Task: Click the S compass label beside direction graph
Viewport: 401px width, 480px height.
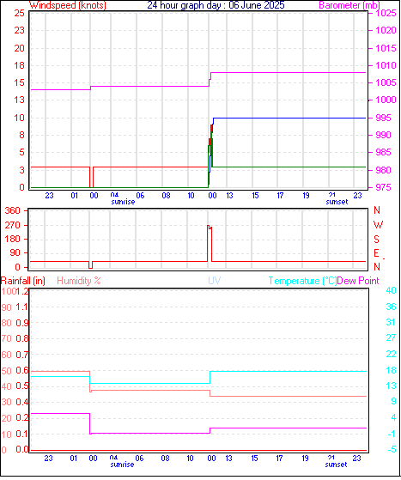Action: [376, 239]
